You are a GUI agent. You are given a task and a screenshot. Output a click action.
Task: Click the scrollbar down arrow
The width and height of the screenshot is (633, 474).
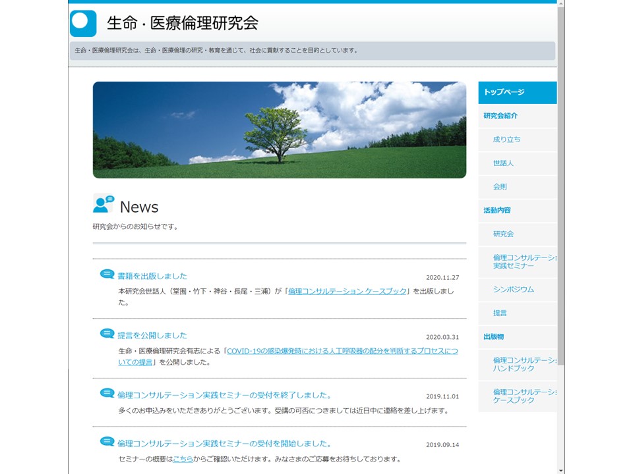[560, 470]
